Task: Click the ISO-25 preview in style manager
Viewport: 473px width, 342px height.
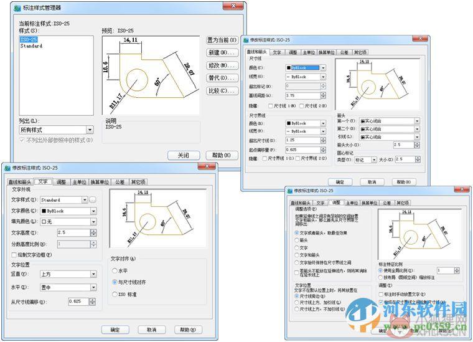Action: tap(151, 75)
